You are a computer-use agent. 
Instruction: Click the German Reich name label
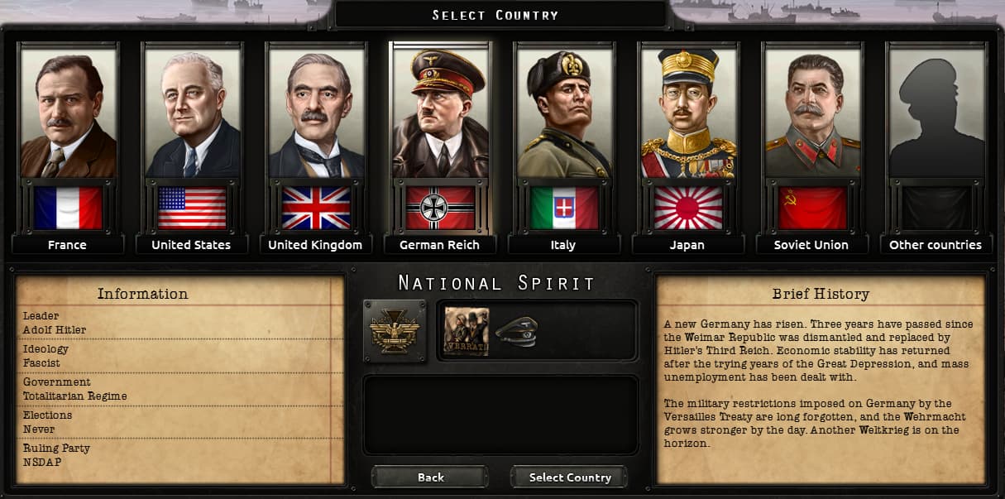[x=440, y=245]
